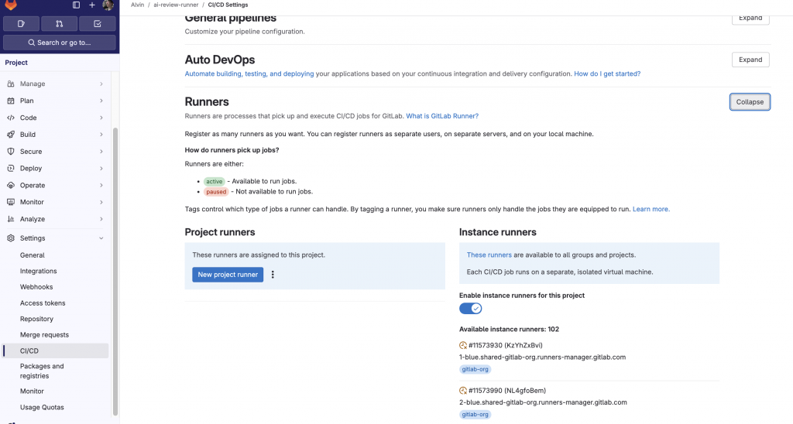Collapse the Runners section
Screen dimensions: 793x424
(x=750, y=101)
